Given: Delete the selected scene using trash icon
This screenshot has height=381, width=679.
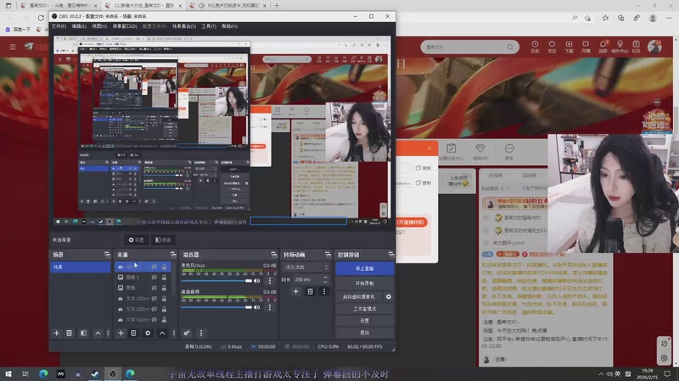Looking at the screenshot, I should point(69,333).
